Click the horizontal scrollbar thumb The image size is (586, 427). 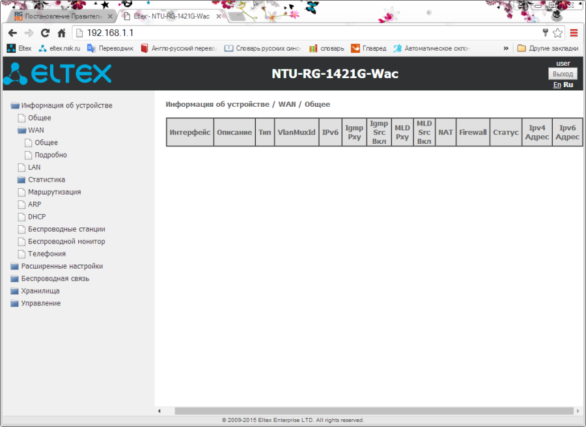[x=374, y=411]
